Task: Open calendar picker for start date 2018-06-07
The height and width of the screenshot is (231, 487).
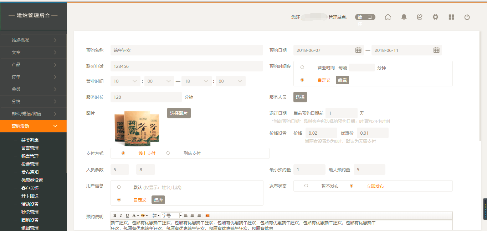Action: click(x=358, y=50)
